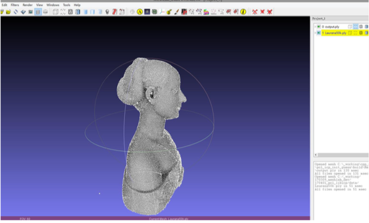Select the Laurana50k.ply layer name
This screenshot has height=223, width=369.
334,33
